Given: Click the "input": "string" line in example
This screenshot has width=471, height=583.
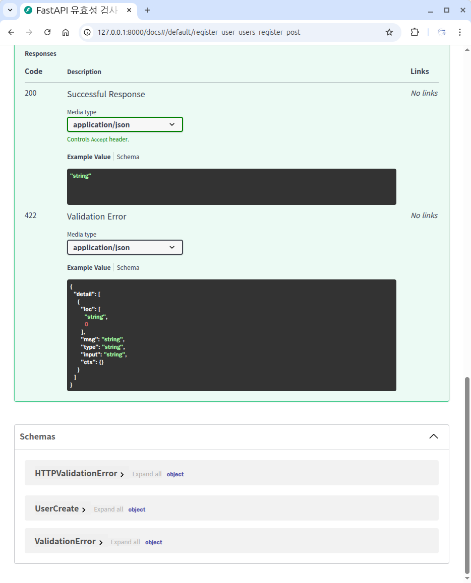Looking at the screenshot, I should pyautogui.click(x=104, y=355).
